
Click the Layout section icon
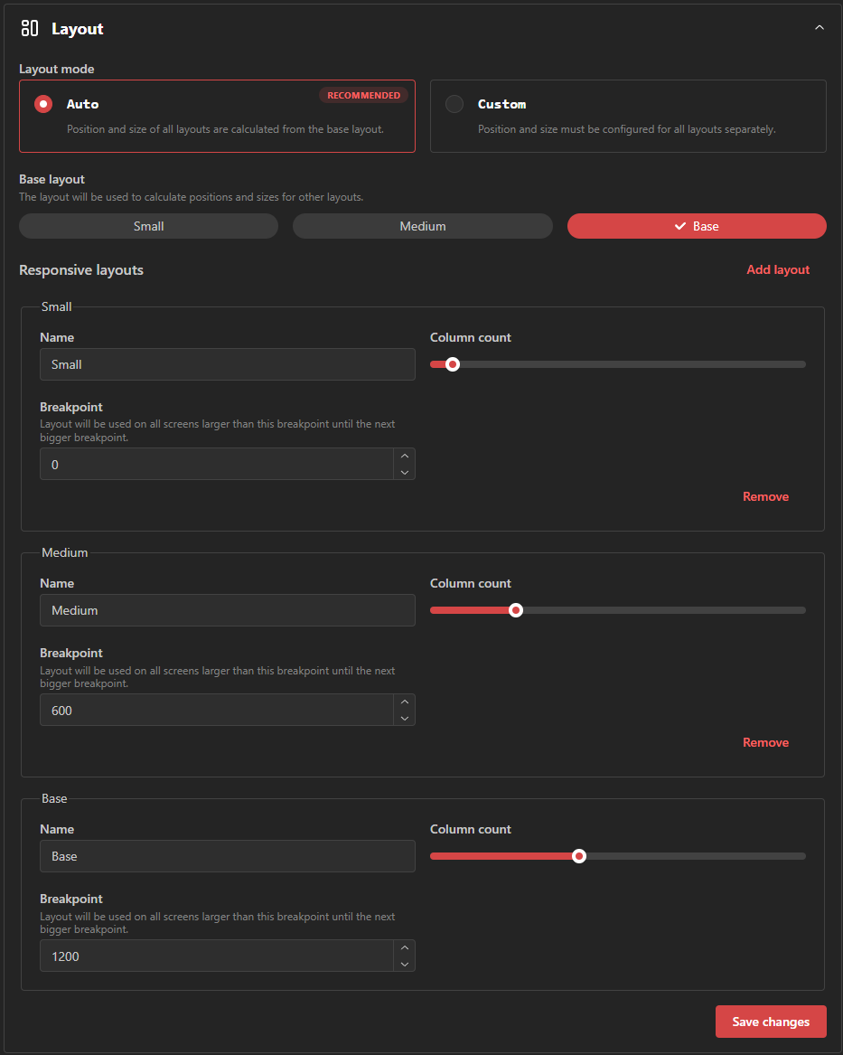30,28
